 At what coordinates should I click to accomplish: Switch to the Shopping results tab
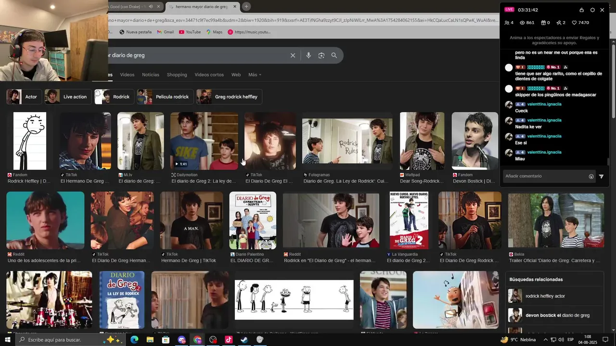pos(177,75)
